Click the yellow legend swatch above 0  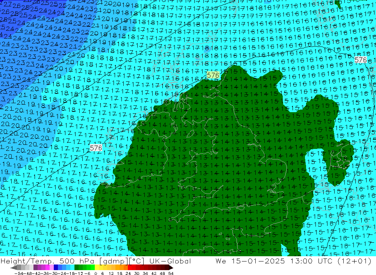pyautogui.click(x=97, y=267)
